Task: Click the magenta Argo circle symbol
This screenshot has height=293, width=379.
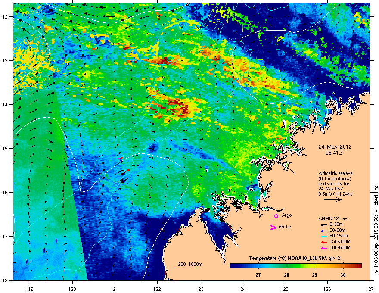Action: pyautogui.click(x=276, y=216)
